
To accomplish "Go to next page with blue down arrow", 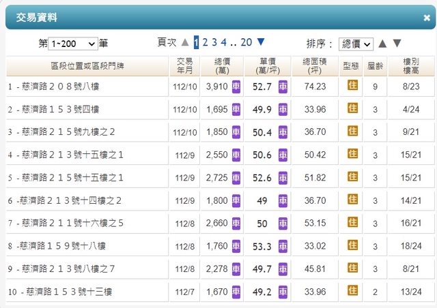I will (260, 42).
